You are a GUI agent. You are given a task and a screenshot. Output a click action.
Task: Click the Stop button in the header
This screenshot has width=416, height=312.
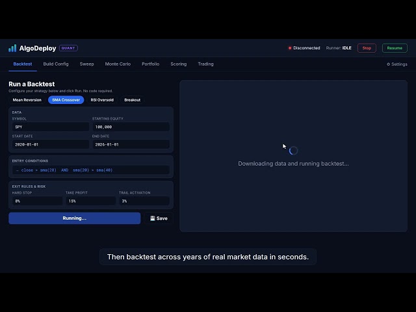367,48
